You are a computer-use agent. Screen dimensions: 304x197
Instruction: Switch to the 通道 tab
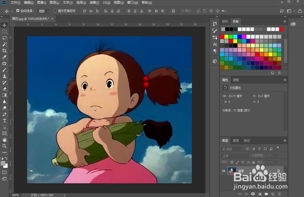pos(236,140)
